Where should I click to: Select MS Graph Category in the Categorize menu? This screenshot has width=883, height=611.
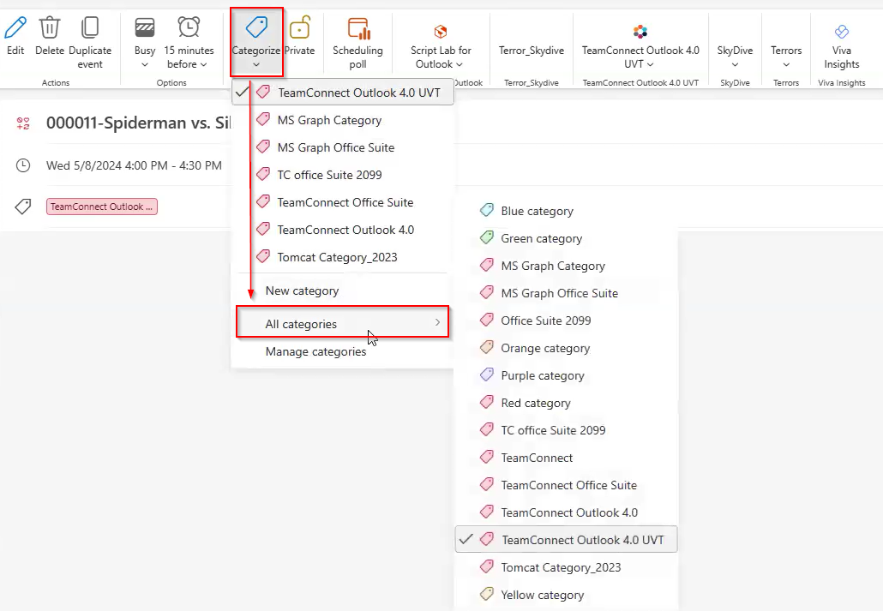pos(343,120)
